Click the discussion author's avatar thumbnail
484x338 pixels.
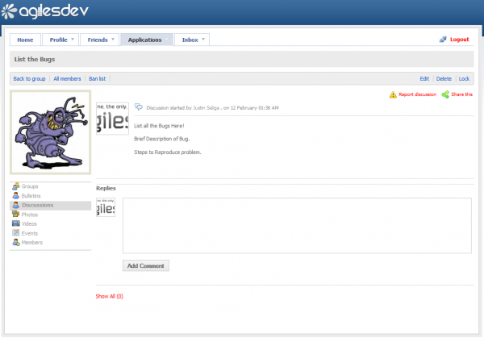[112, 119]
